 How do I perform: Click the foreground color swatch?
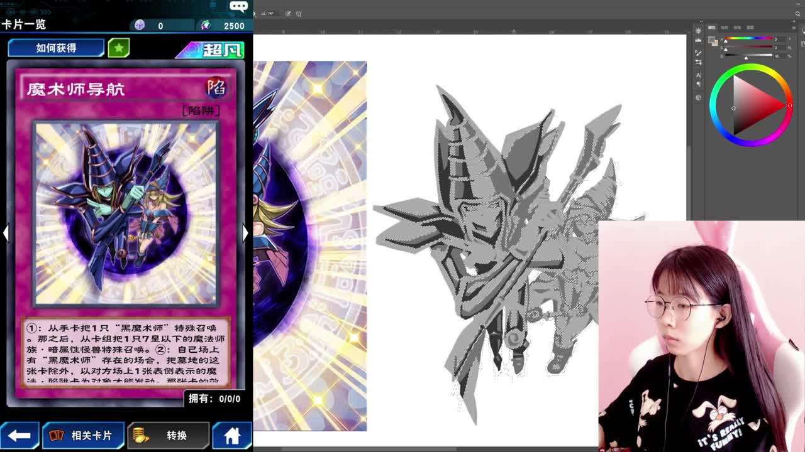click(711, 39)
